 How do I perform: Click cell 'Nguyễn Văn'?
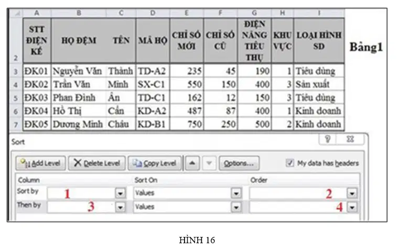click(x=79, y=71)
